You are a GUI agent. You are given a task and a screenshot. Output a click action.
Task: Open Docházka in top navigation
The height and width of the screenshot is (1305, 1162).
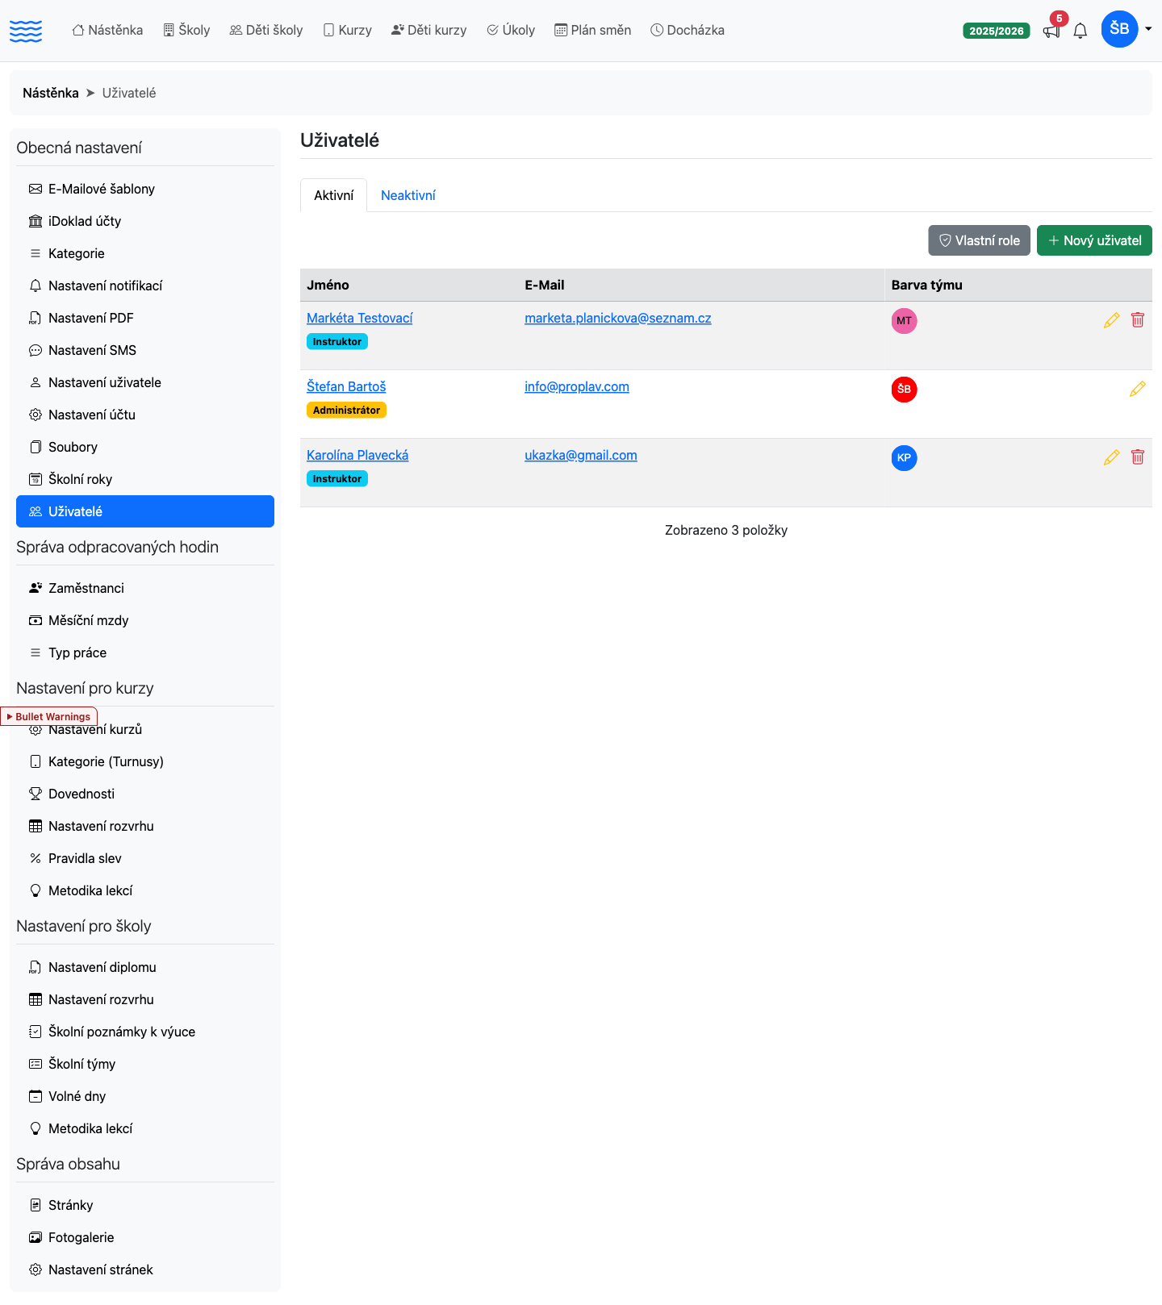coord(688,30)
